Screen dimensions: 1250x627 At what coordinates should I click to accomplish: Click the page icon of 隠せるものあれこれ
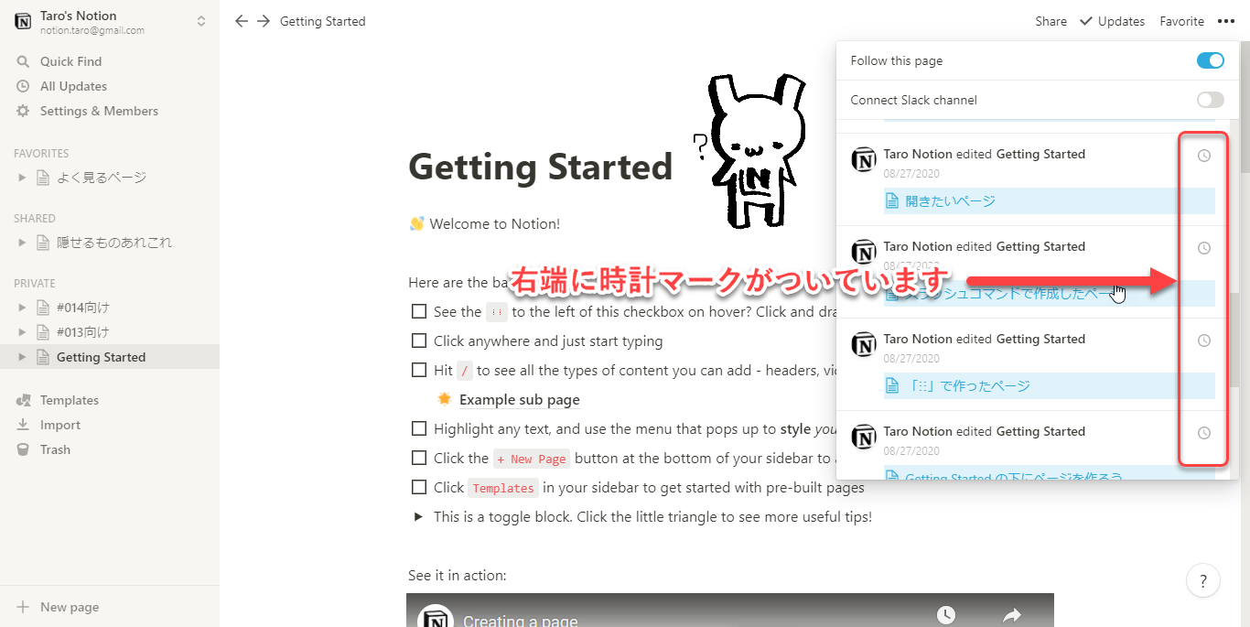pos(42,243)
